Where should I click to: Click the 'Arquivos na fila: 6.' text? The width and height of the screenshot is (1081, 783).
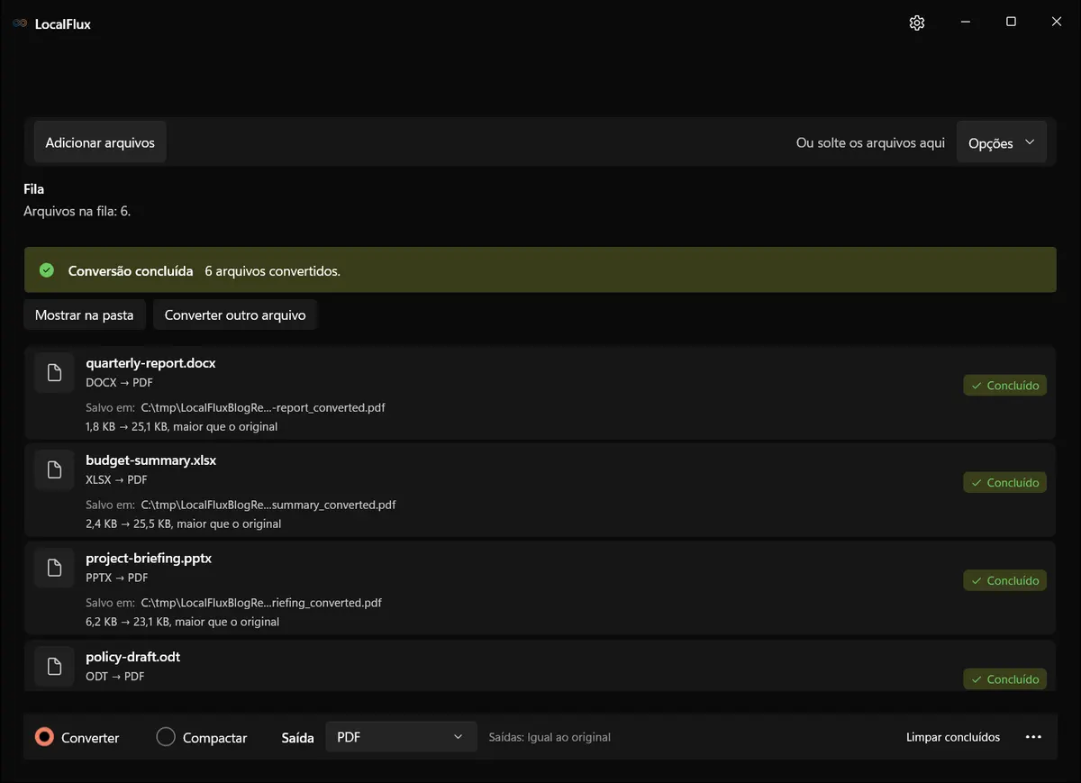[x=77, y=211]
